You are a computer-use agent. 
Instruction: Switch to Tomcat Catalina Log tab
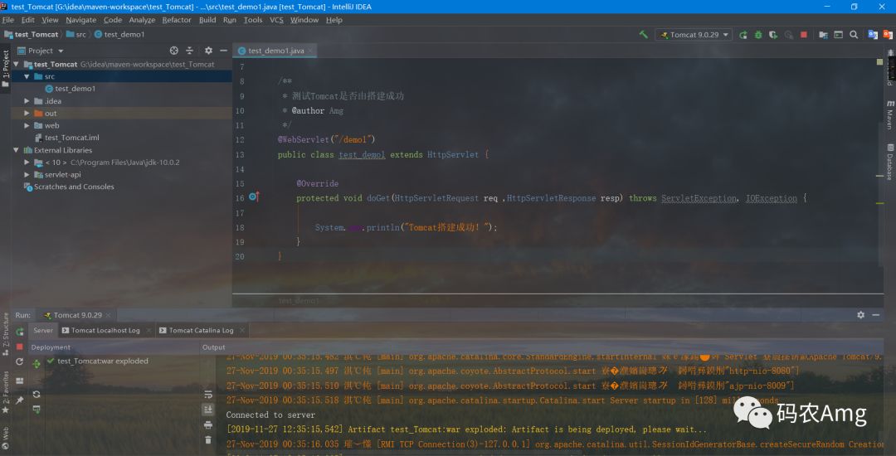coord(201,331)
